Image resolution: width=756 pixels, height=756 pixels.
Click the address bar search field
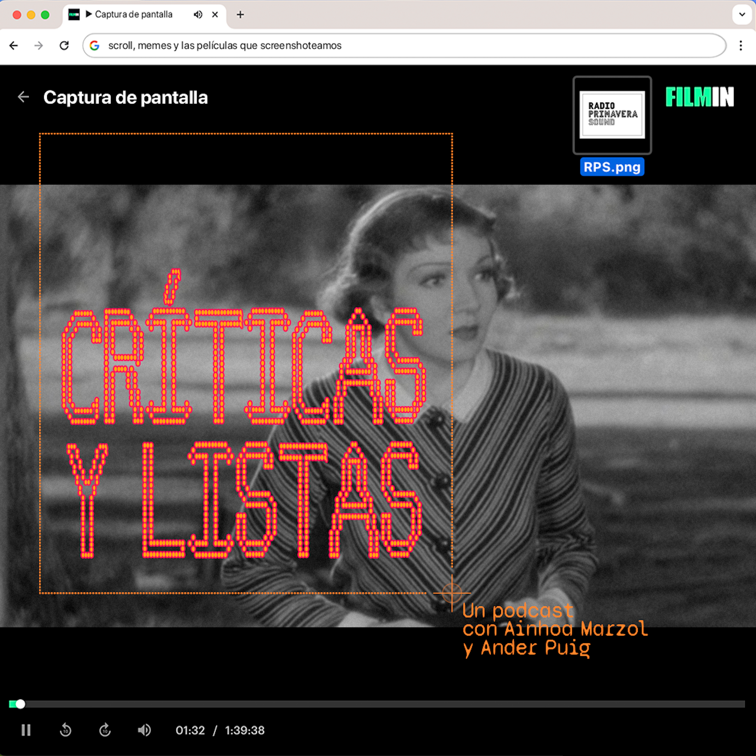(x=404, y=46)
